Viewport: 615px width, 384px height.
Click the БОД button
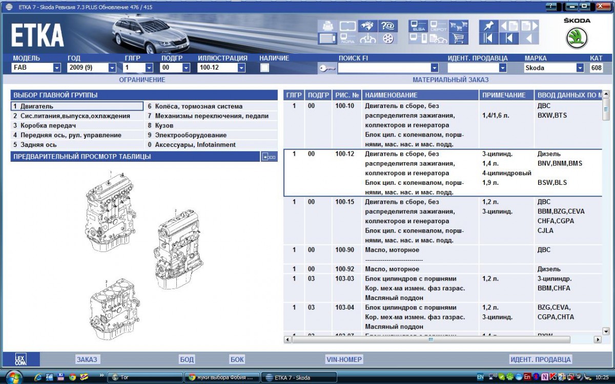pyautogui.click(x=187, y=359)
